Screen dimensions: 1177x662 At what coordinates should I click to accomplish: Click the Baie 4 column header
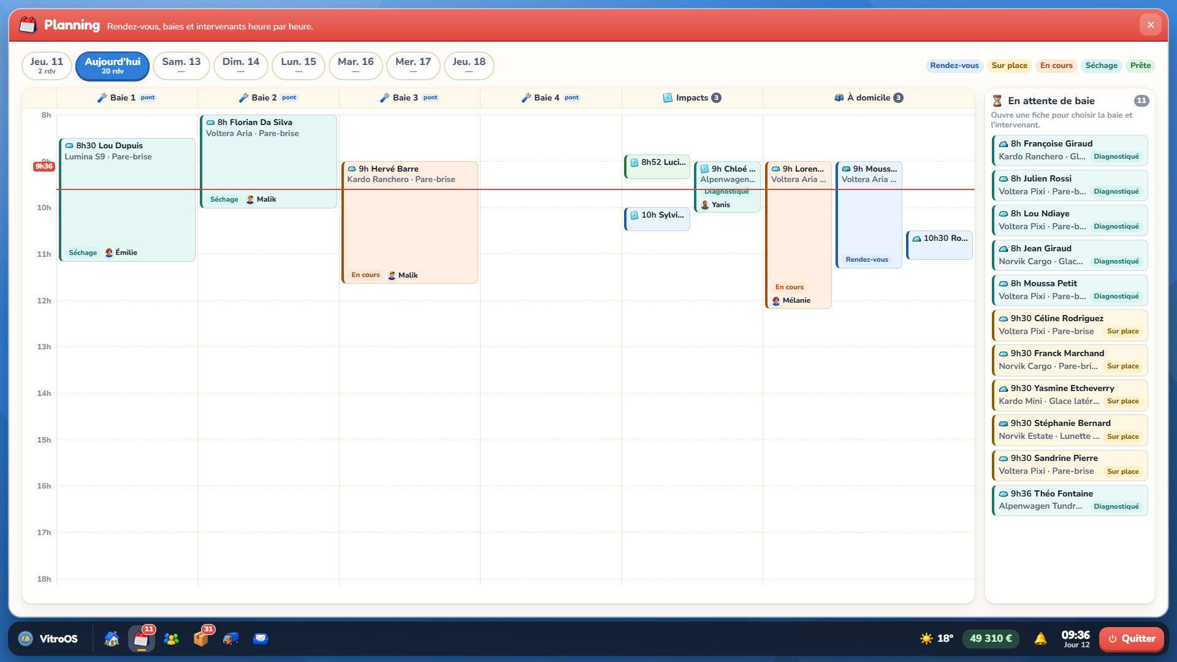coord(550,98)
